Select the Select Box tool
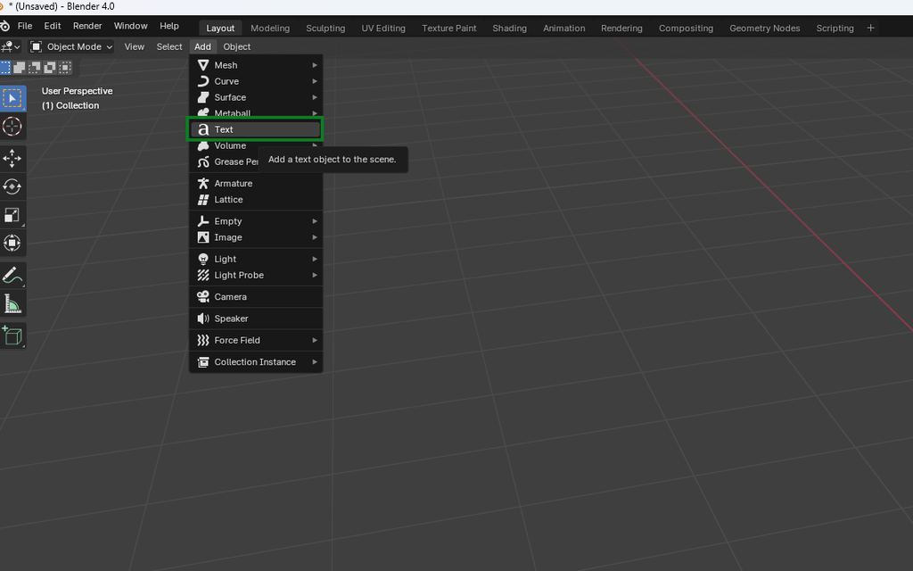Image resolution: width=913 pixels, height=571 pixels. click(x=12, y=98)
